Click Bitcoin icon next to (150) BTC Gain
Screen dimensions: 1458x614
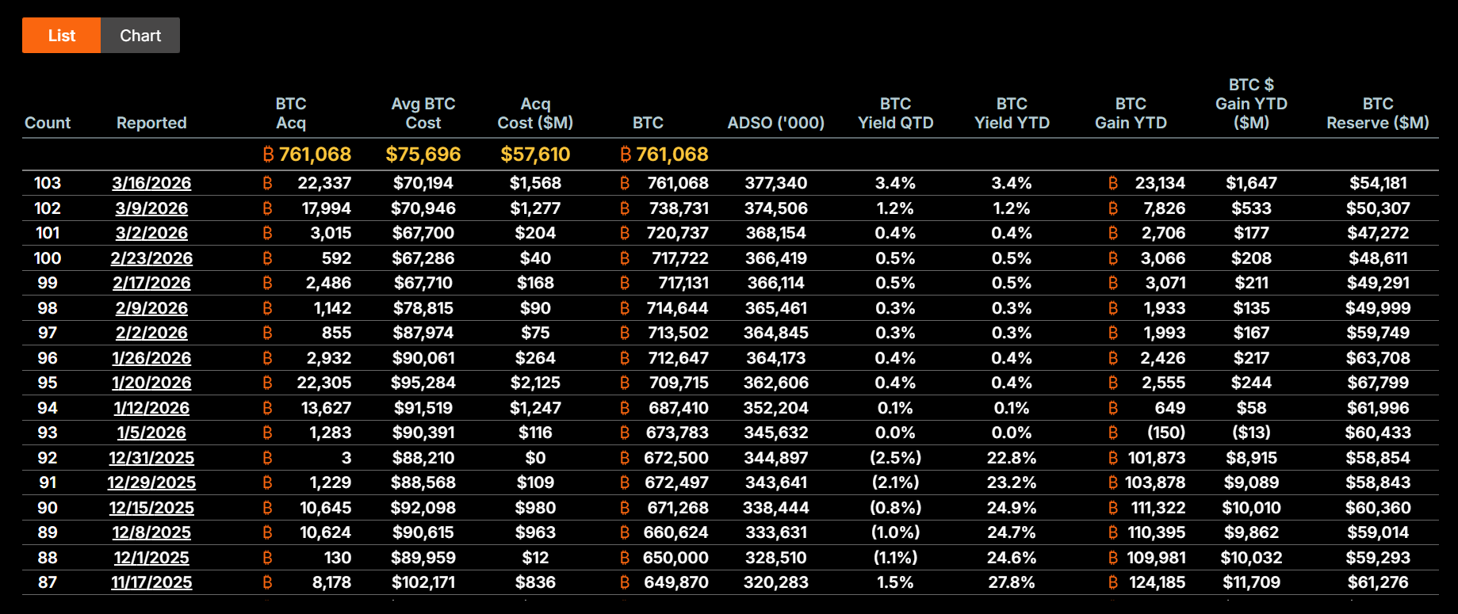click(x=1113, y=433)
